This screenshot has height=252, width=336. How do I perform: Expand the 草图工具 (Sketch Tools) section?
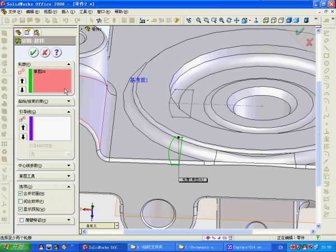pos(68,176)
